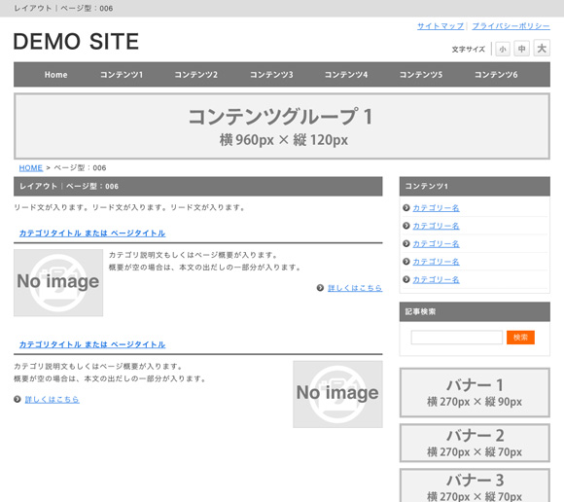Open the Home navigation tab

55,75
